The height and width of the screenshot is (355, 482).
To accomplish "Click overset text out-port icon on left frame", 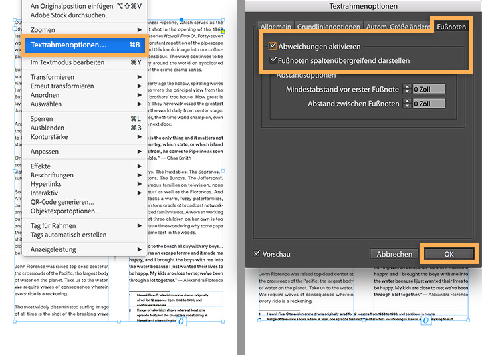I will [x=181, y=322].
